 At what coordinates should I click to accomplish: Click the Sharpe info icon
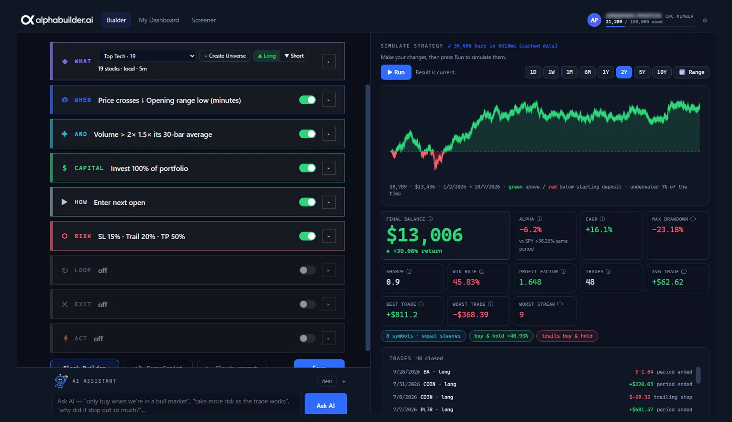click(409, 271)
